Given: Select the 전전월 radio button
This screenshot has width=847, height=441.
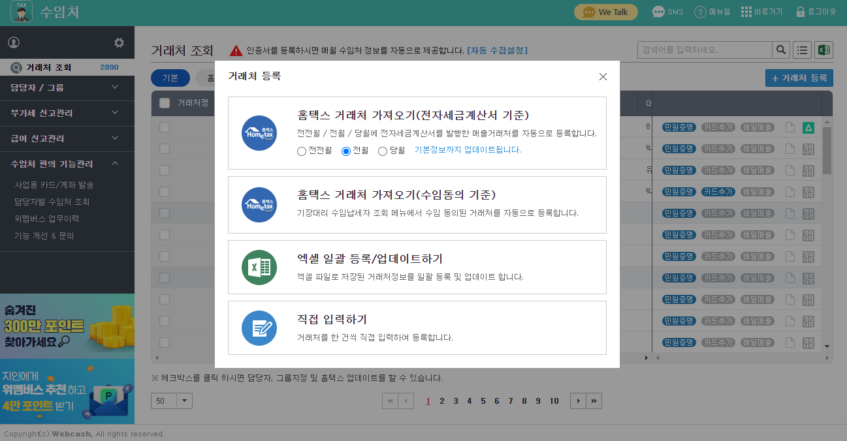Looking at the screenshot, I should [x=301, y=151].
